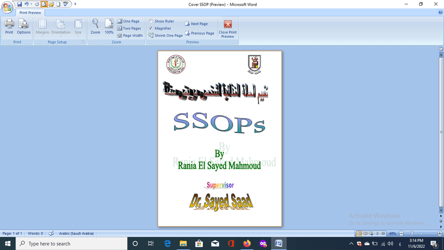Open the Select Browse Object circle button
The height and width of the screenshot is (250, 444).
point(441,221)
